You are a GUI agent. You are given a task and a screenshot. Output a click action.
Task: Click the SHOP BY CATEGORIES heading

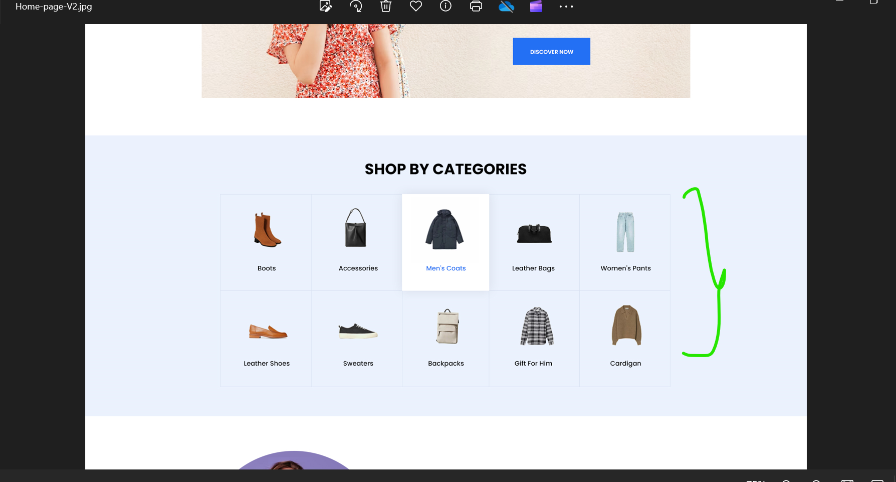(x=445, y=169)
